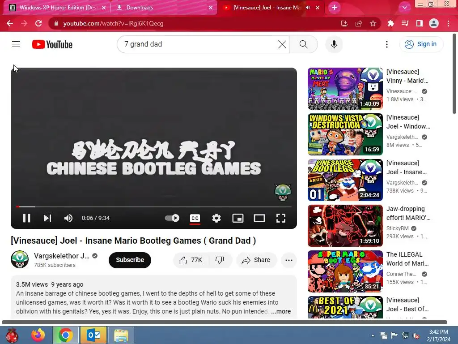Share this video
Image resolution: width=458 pixels, height=344 pixels.
[256, 260]
